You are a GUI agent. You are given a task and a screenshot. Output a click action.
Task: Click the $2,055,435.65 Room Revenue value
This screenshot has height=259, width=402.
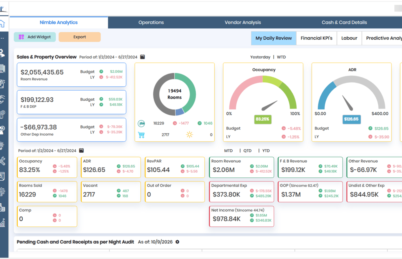pos(42,72)
